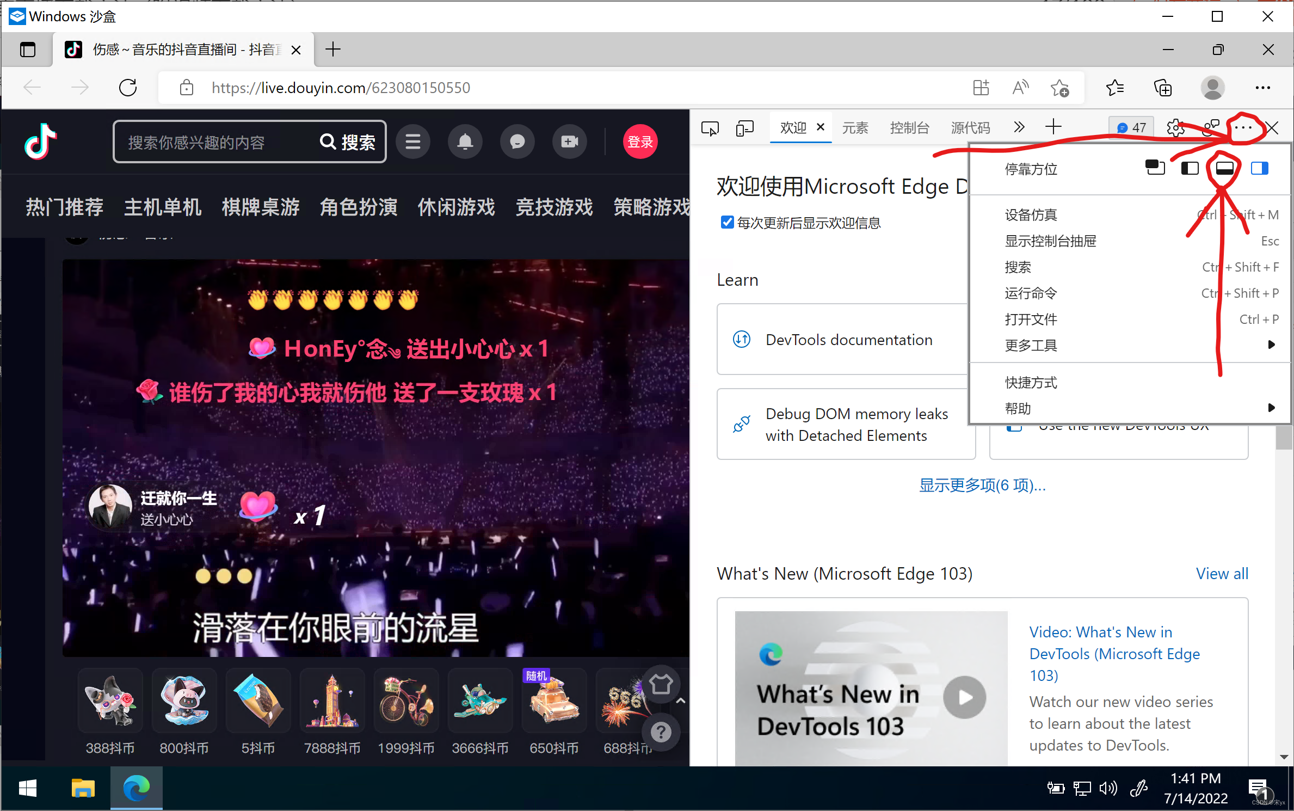Switch to the 元素 tab

(x=855, y=128)
